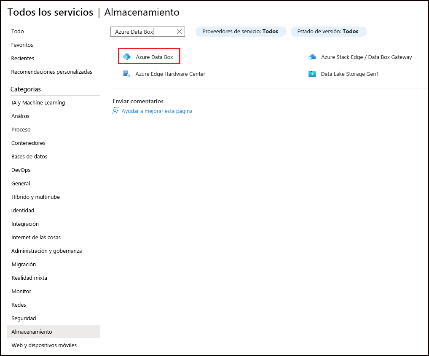Screen dimensions: 429x356
Task: Select the Azure Stack Edge / Data Box Gateway icon
Action: click(312, 56)
